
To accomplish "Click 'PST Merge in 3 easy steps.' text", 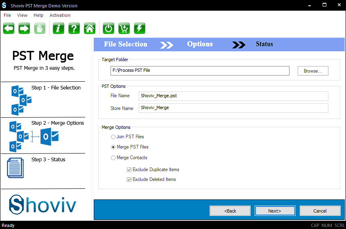I will pyautogui.click(x=44, y=68).
